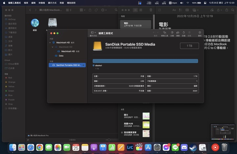Create a new note in Notes
Viewport: 237px width, 154px height.
tap(159, 10)
